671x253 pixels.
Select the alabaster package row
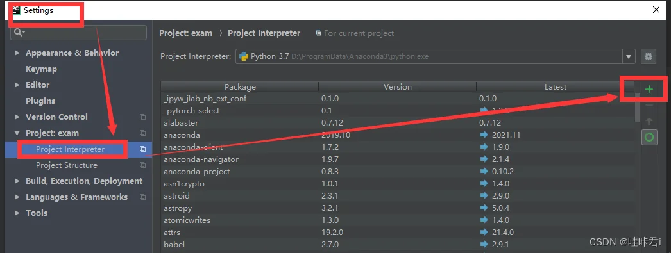click(398, 122)
